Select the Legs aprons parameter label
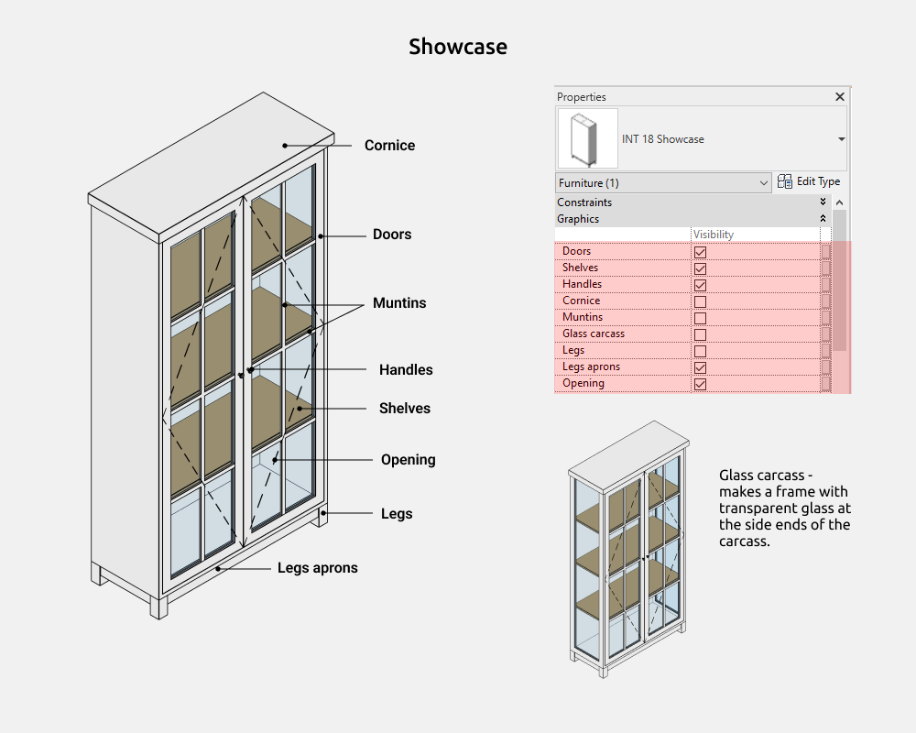916x733 pixels. point(591,366)
